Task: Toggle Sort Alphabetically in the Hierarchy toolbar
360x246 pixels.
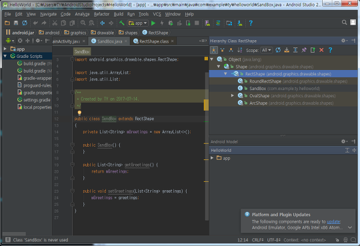Action: click(x=240, y=50)
